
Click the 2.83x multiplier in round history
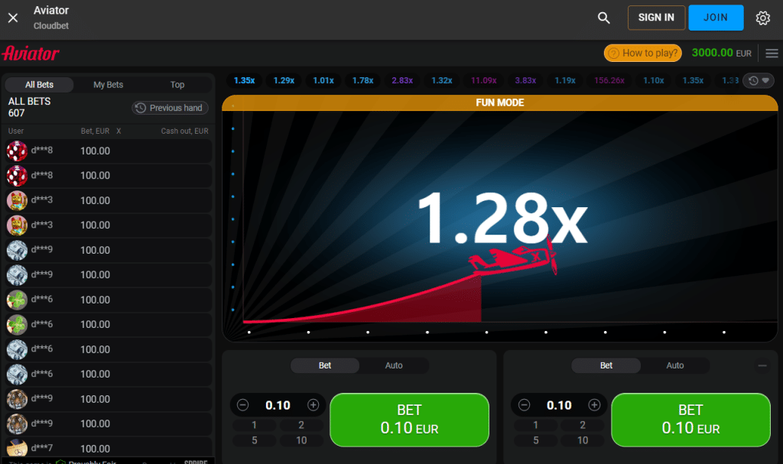(402, 80)
